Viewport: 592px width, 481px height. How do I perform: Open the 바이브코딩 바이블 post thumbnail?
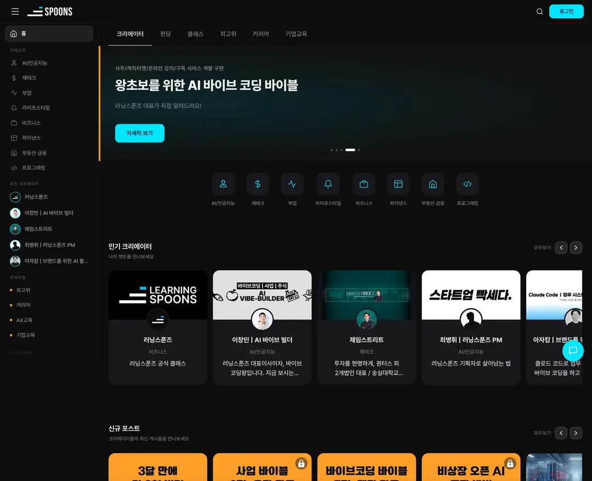(x=367, y=467)
